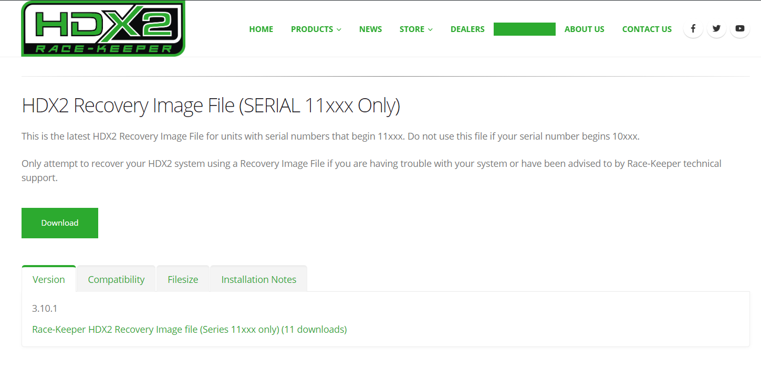This screenshot has width=761, height=369.
Task: Open the Contact Us page
Action: [x=647, y=29]
